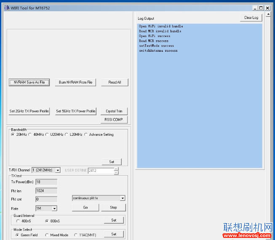
Task: Click NVRAM Save As File button
Action: (29, 82)
